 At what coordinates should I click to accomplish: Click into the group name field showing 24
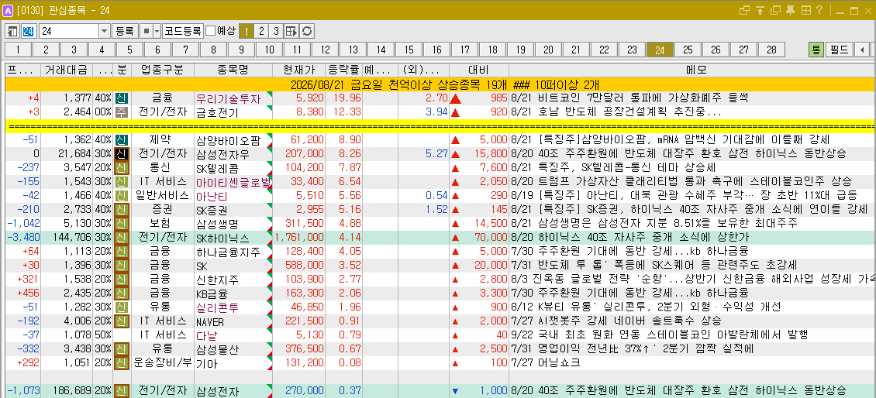tap(69, 31)
